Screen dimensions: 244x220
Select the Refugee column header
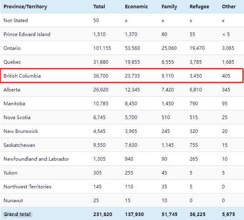pyautogui.click(x=199, y=6)
